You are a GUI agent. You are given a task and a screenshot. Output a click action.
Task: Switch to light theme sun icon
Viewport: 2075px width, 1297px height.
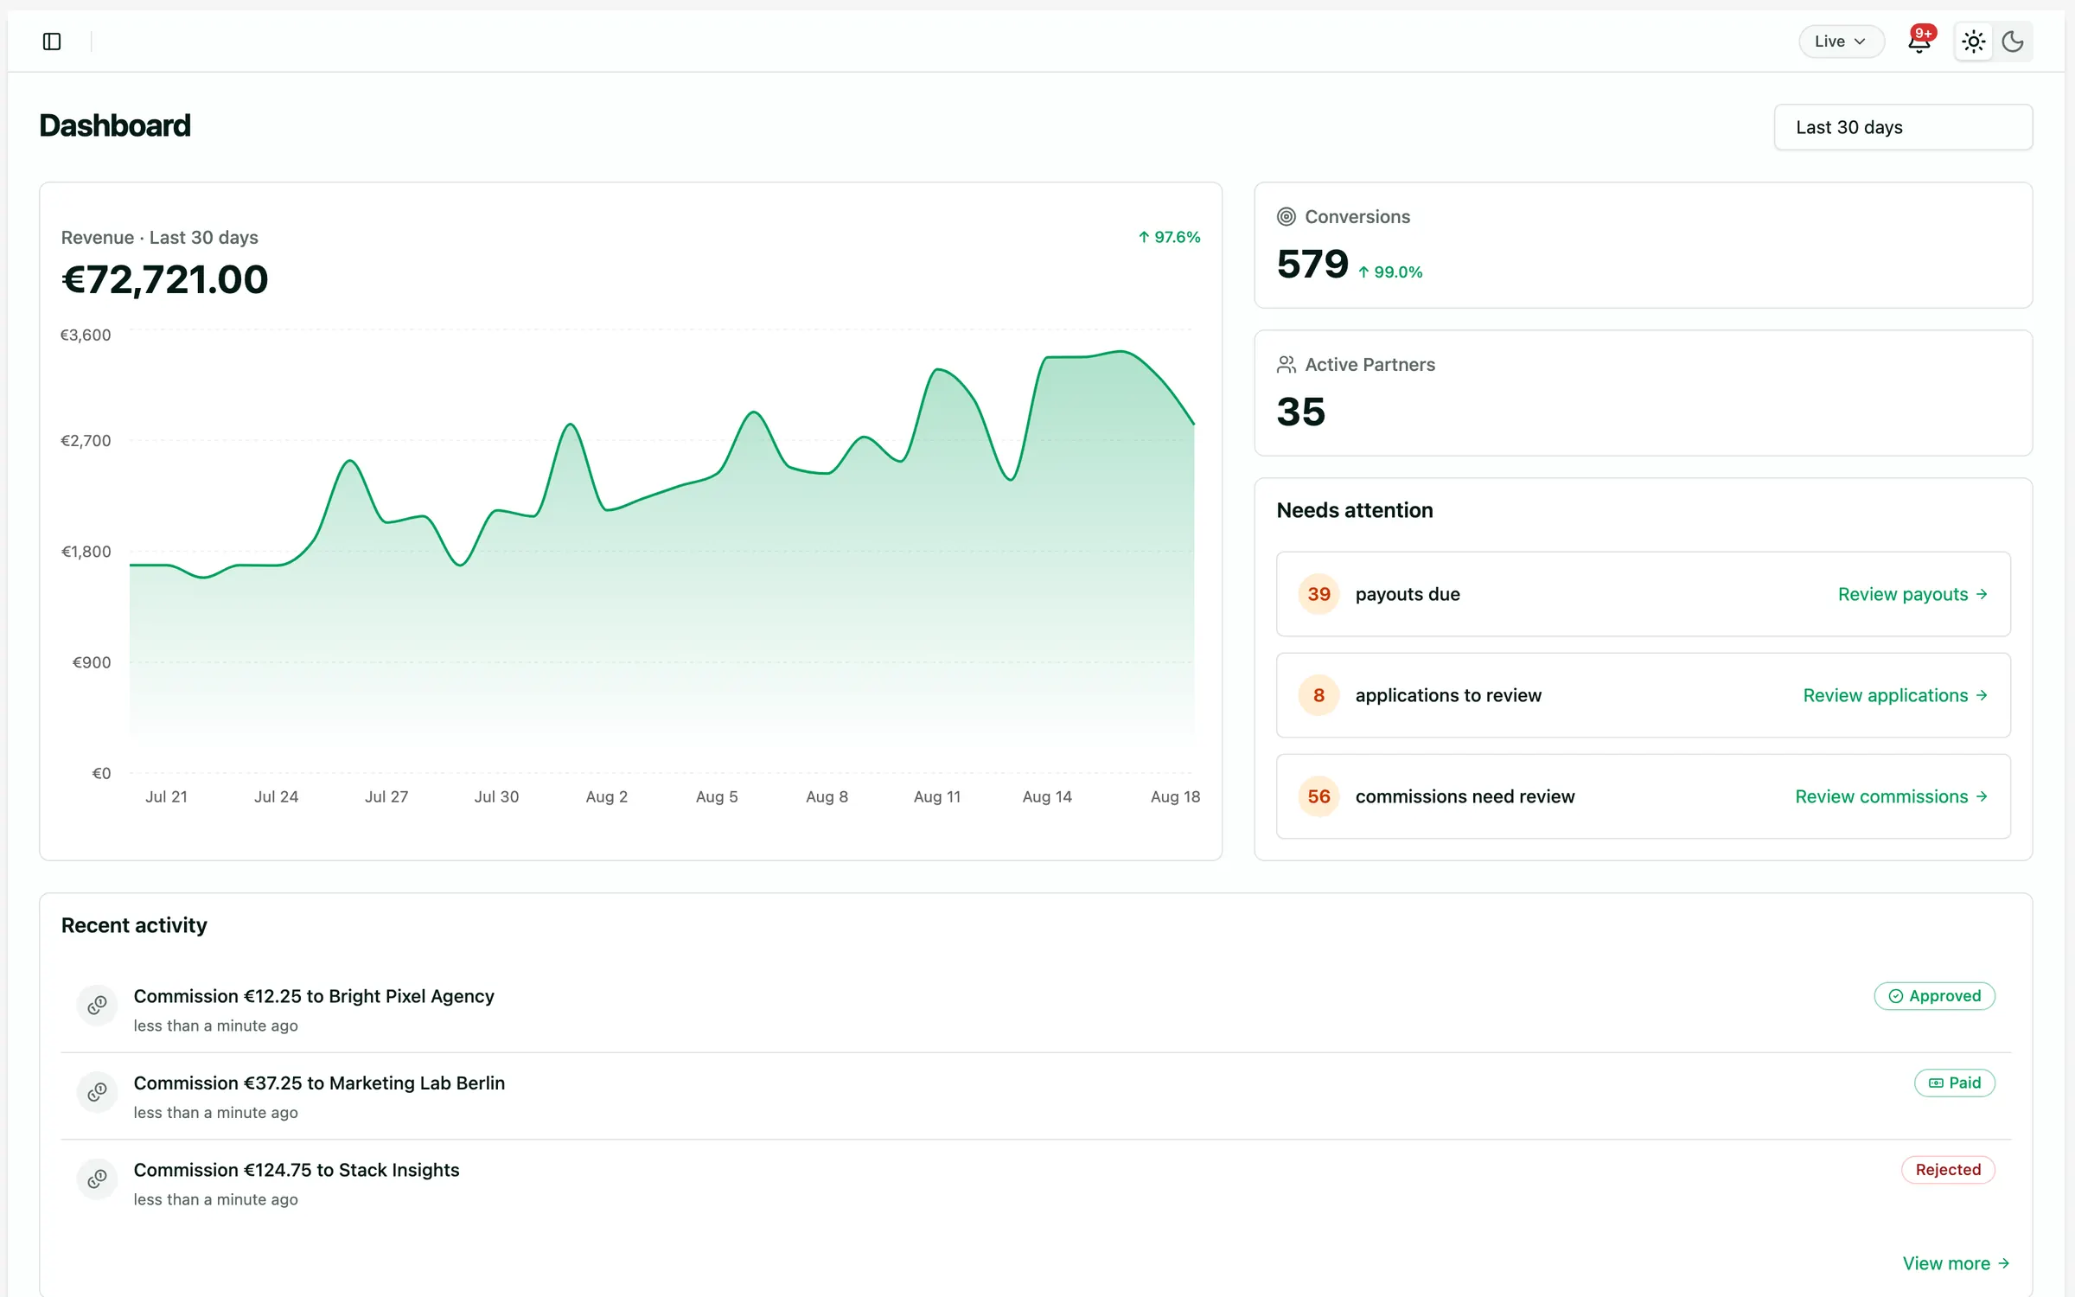pyautogui.click(x=1973, y=42)
